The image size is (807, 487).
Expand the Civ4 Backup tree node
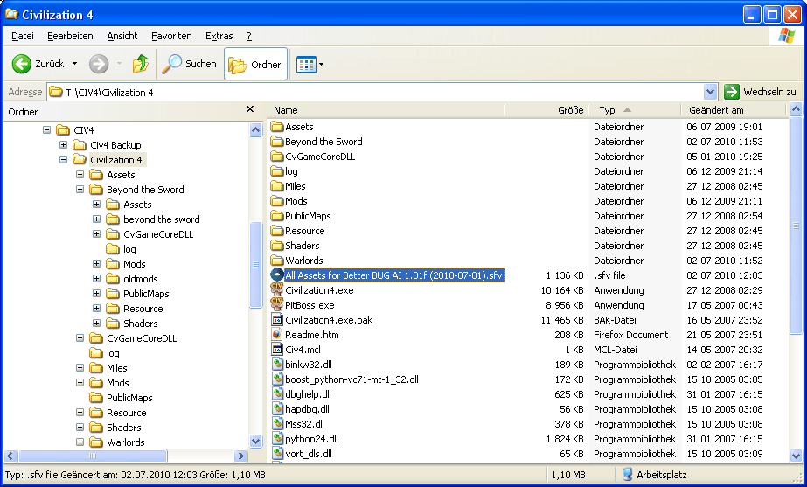tap(63, 144)
